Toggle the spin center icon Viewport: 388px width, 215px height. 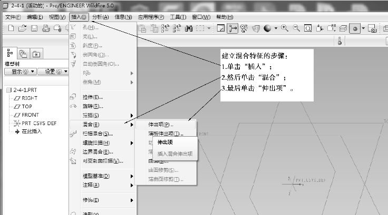232,28
